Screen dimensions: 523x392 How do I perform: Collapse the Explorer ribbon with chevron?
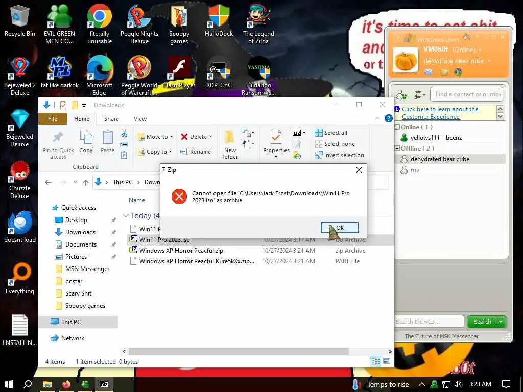[377, 118]
